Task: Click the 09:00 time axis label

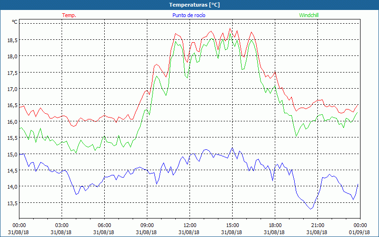Action: pyautogui.click(x=147, y=226)
